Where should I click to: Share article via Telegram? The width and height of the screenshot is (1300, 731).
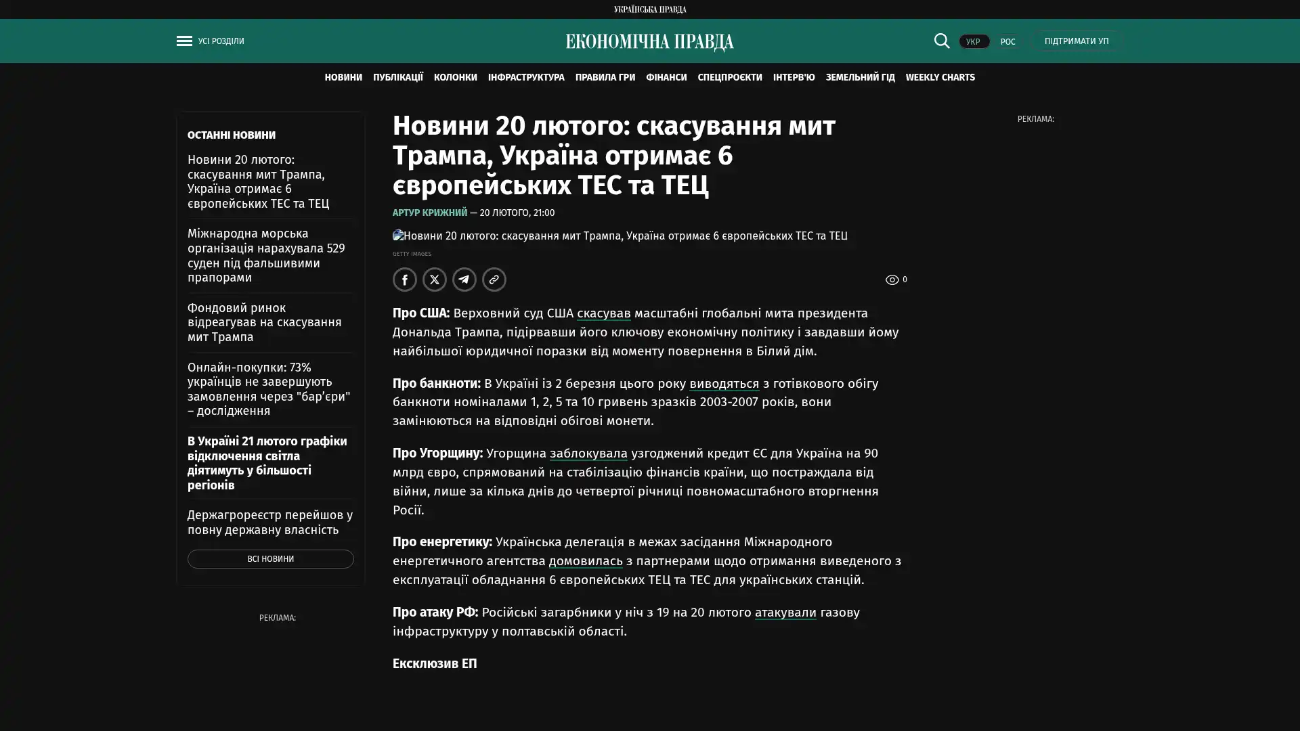(x=464, y=280)
